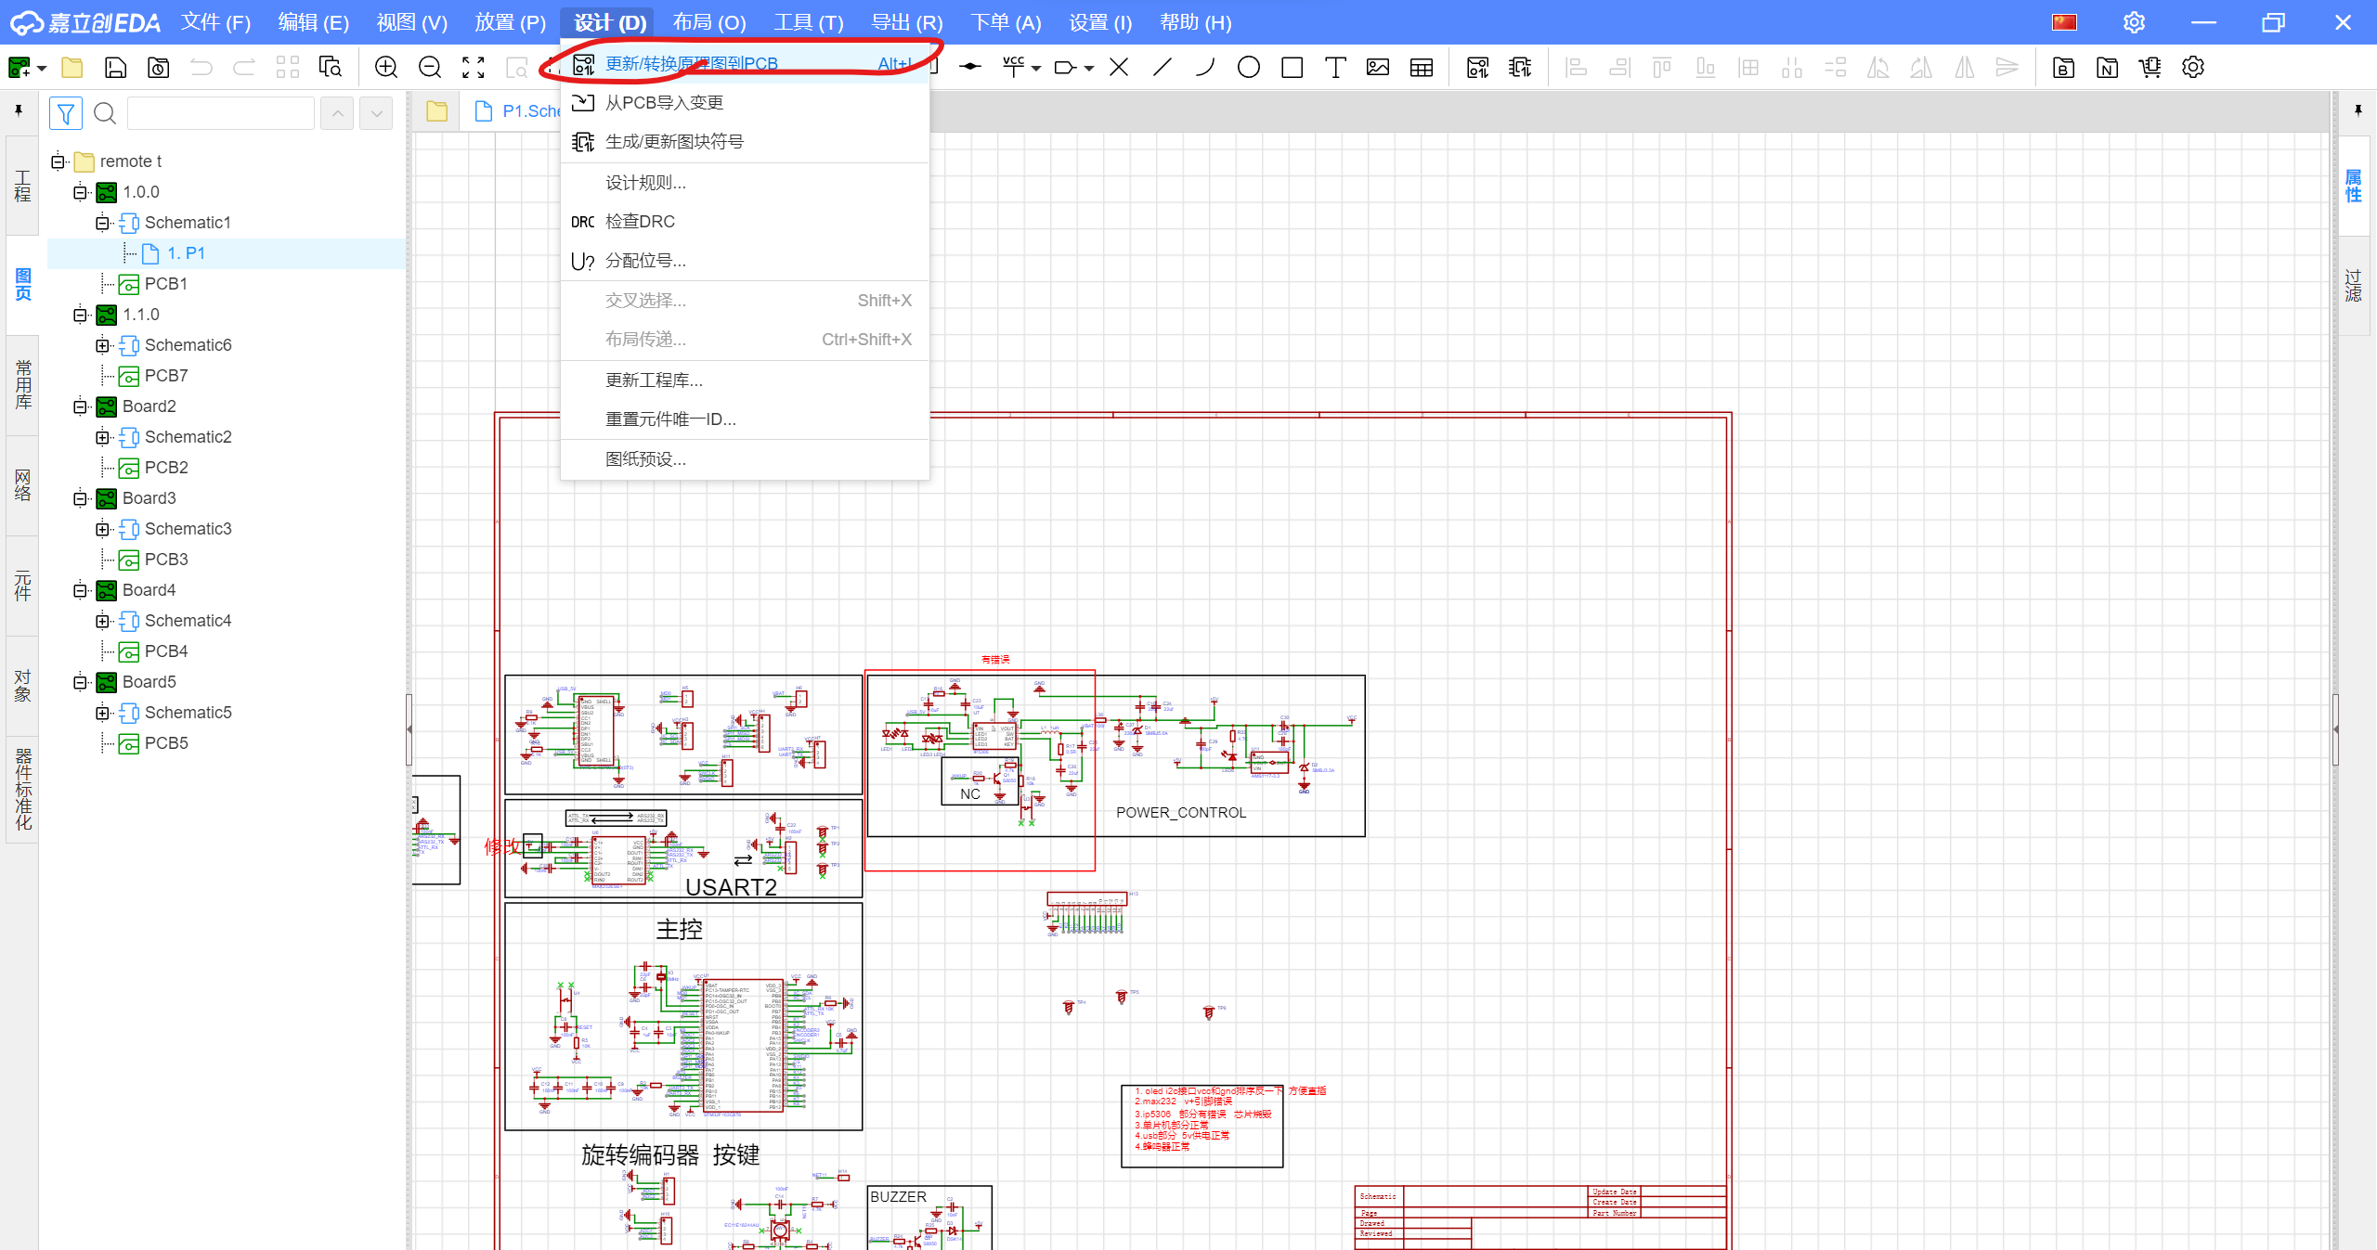Collapse the 1.0.0 board node
The height and width of the screenshot is (1250, 2377).
coord(81,192)
